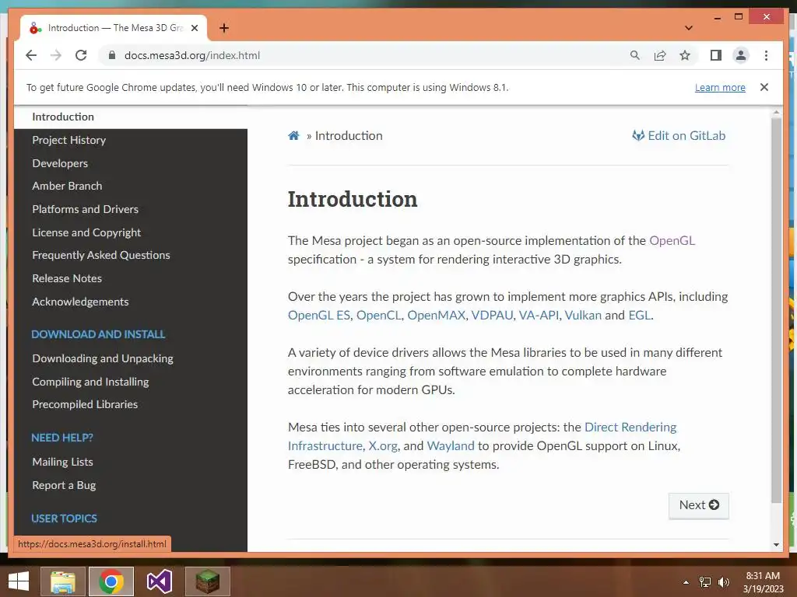
Task: Show hidden tray icons arrow
Action: [x=686, y=582]
